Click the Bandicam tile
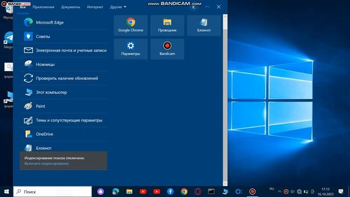This screenshot has width=350, height=197. click(x=167, y=49)
